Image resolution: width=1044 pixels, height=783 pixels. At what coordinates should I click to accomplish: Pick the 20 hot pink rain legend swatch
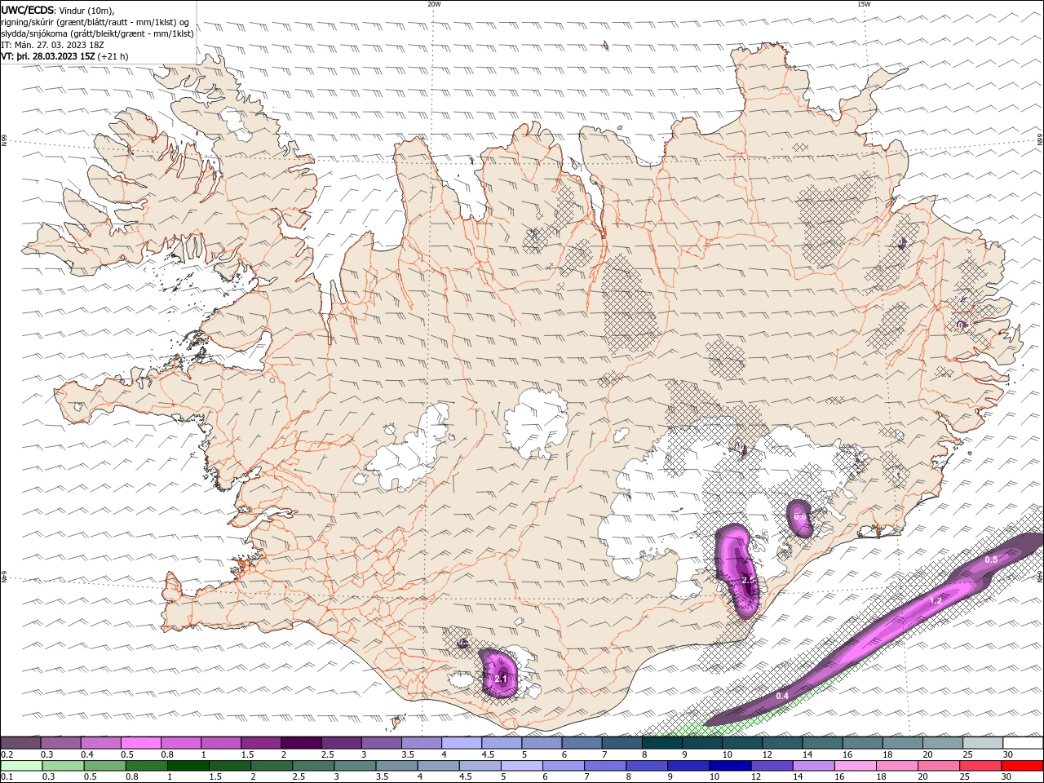[x=939, y=766]
